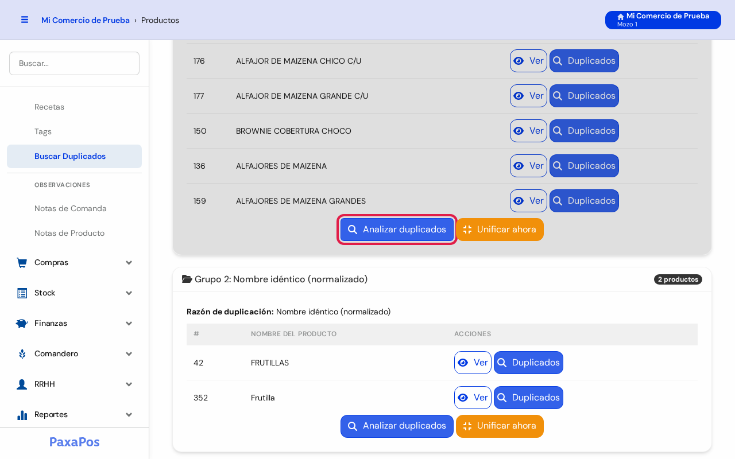Open the Stock list icon
The image size is (735, 459).
pyautogui.click(x=22, y=293)
